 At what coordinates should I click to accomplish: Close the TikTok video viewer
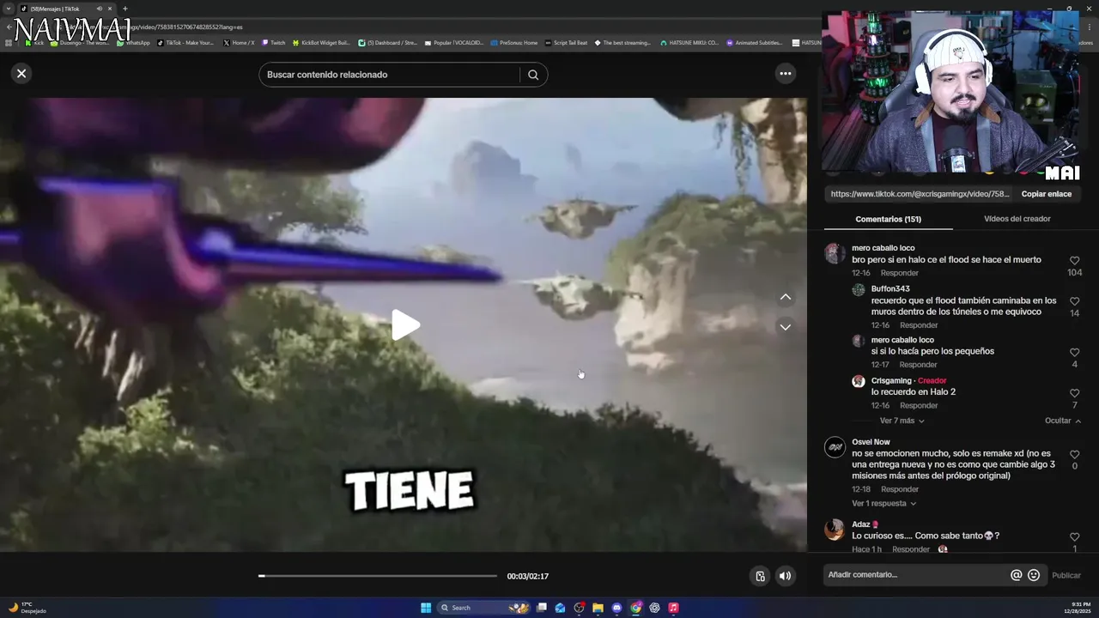tap(21, 74)
